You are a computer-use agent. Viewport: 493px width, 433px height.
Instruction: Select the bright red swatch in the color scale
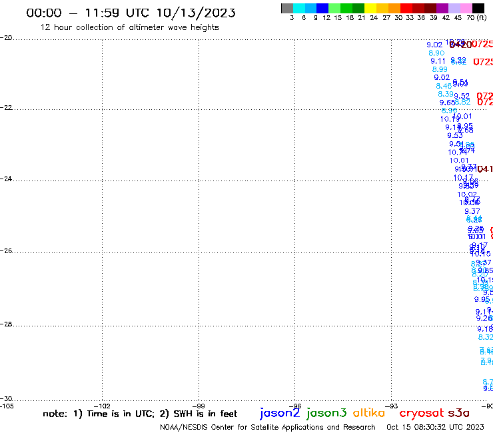click(x=406, y=8)
